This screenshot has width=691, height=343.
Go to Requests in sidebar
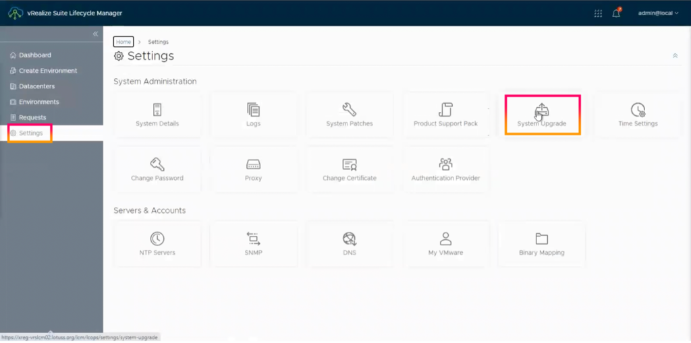point(32,117)
